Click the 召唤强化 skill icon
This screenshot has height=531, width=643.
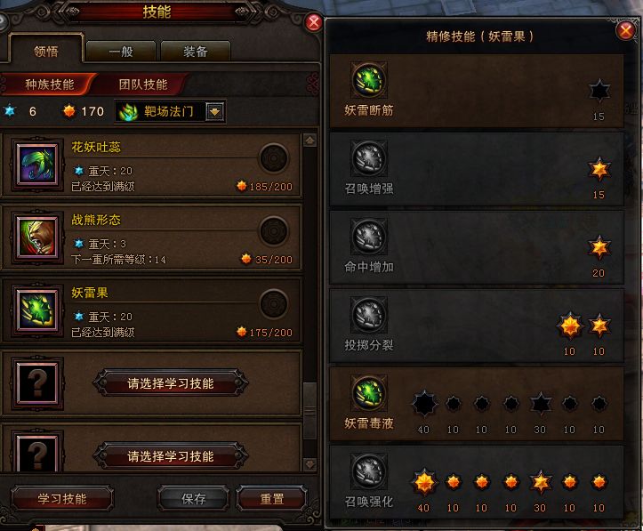pyautogui.click(x=369, y=471)
